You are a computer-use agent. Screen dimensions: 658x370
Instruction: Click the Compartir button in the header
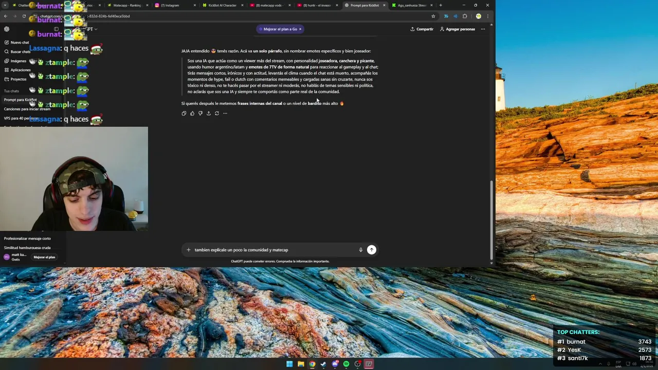tap(422, 29)
